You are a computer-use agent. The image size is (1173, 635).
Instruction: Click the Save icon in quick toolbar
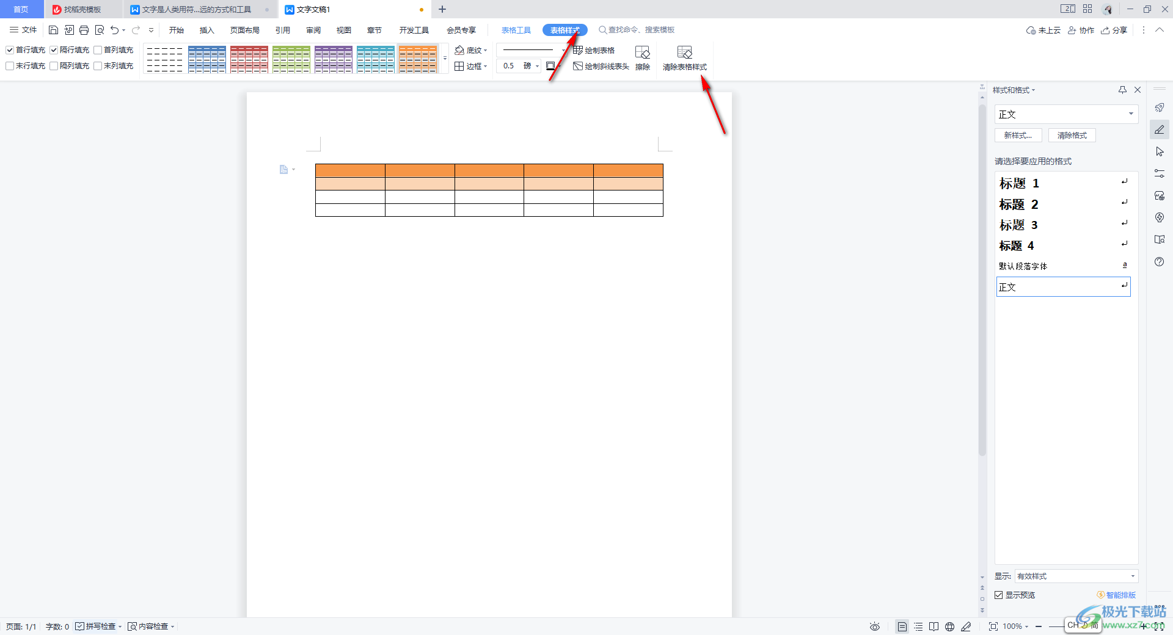tap(53, 30)
